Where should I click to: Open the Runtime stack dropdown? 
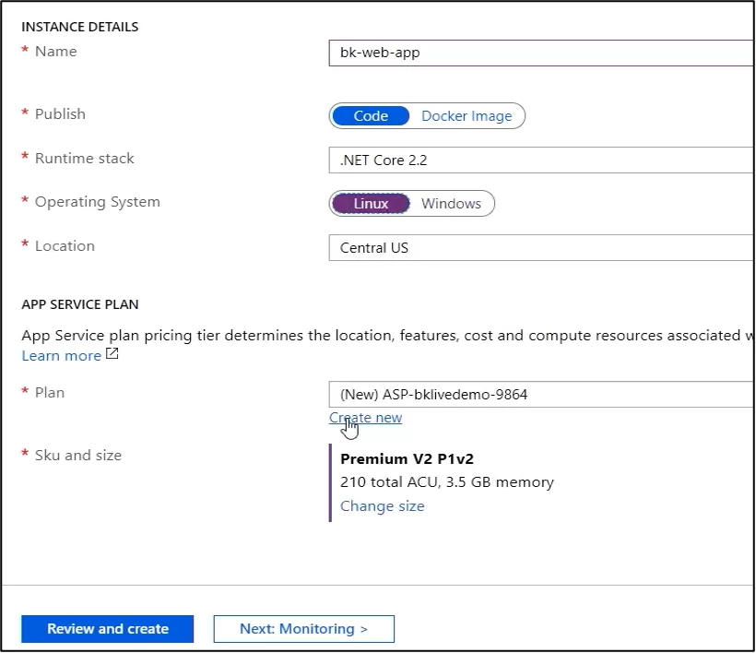pos(542,160)
